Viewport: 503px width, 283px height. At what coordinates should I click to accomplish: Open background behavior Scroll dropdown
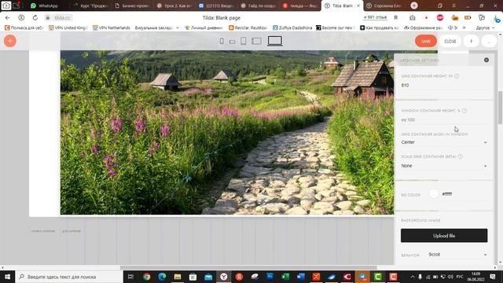(457, 255)
